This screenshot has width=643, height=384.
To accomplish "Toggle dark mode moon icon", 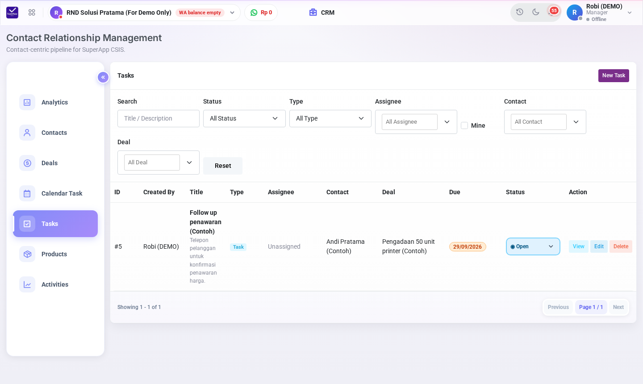I will click(536, 12).
